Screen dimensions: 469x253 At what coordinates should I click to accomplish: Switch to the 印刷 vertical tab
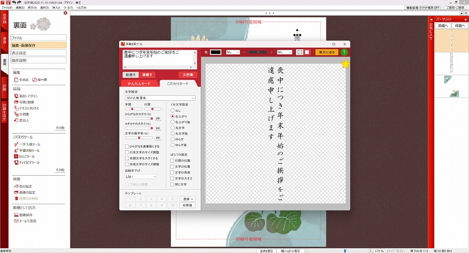(x=4, y=88)
